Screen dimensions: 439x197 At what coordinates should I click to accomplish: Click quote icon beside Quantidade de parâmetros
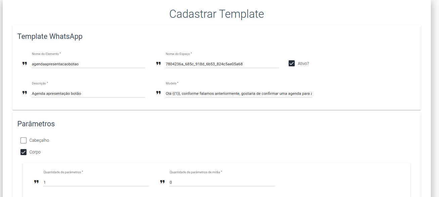36,182
